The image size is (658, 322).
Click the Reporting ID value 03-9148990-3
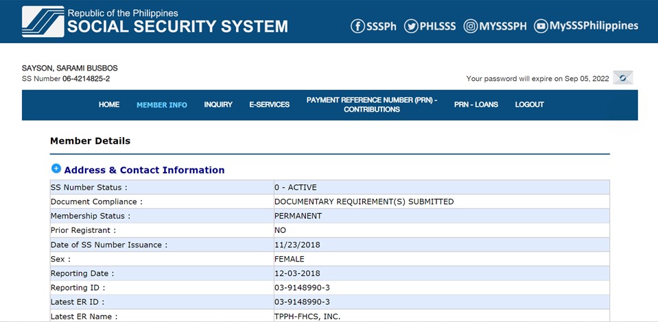click(x=302, y=288)
